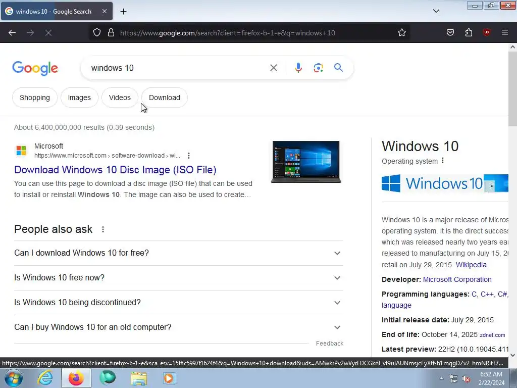Close the 'windows 10 - Google Search' tab
The image size is (517, 388).
point(104,11)
